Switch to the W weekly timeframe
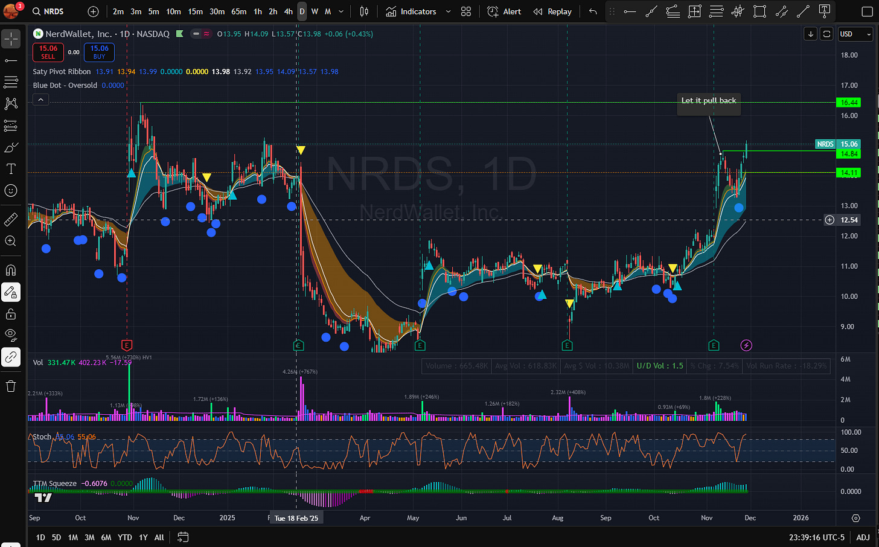879x547 pixels. coord(315,11)
